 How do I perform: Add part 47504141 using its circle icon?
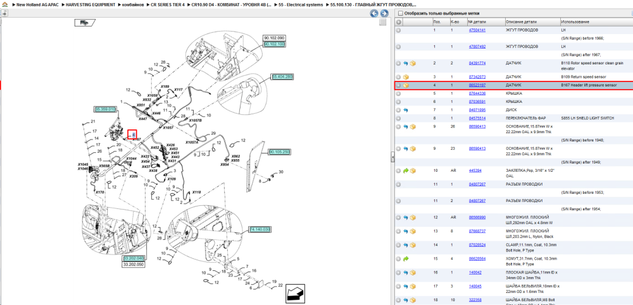coord(398,30)
